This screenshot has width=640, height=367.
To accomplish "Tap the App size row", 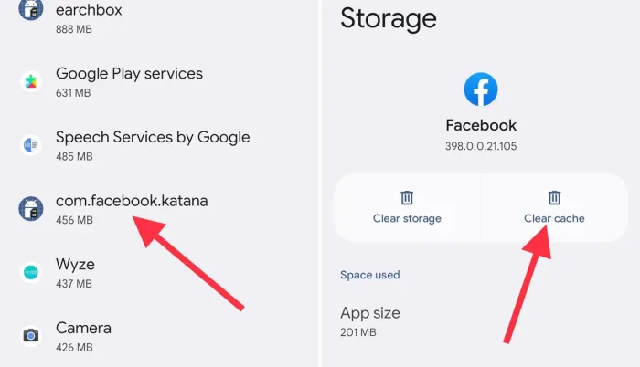I will (x=481, y=321).
